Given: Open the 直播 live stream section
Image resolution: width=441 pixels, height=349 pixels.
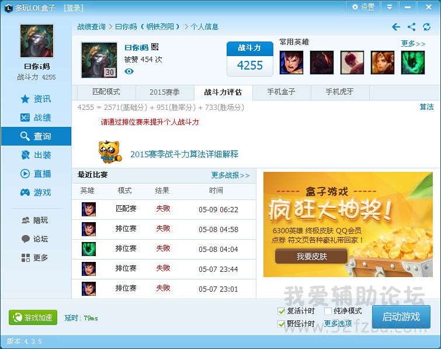Looking at the screenshot, I should pos(36,174).
